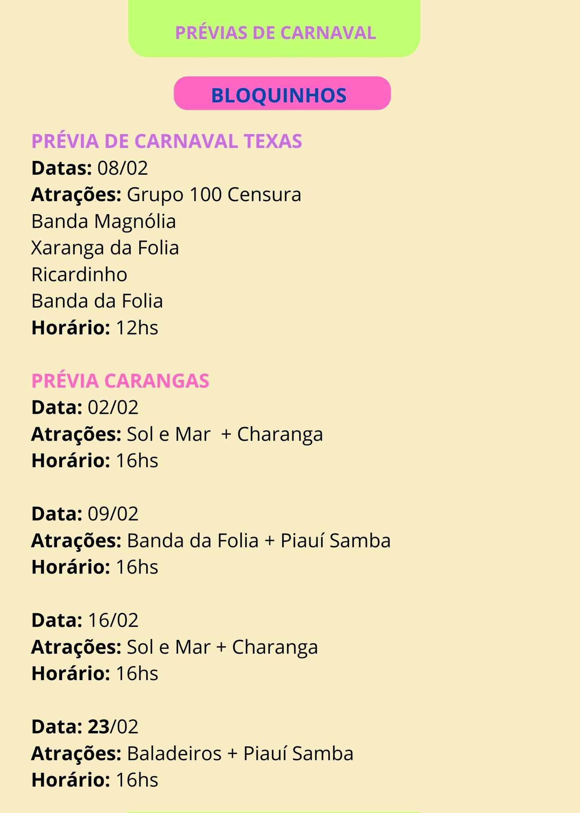The height and width of the screenshot is (813, 580).
Task: Click the Horário: 12hs line
Action: pos(95,328)
